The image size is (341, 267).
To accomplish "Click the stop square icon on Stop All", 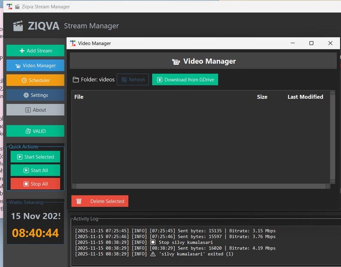I will tap(26, 184).
